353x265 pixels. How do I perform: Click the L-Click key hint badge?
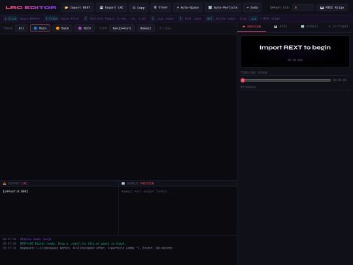[x=10, y=18]
